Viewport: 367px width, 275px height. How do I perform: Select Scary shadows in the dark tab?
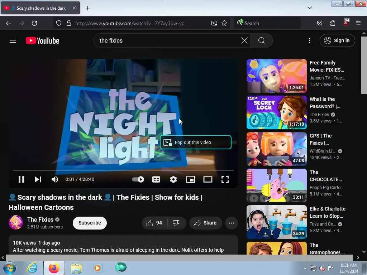click(x=40, y=8)
